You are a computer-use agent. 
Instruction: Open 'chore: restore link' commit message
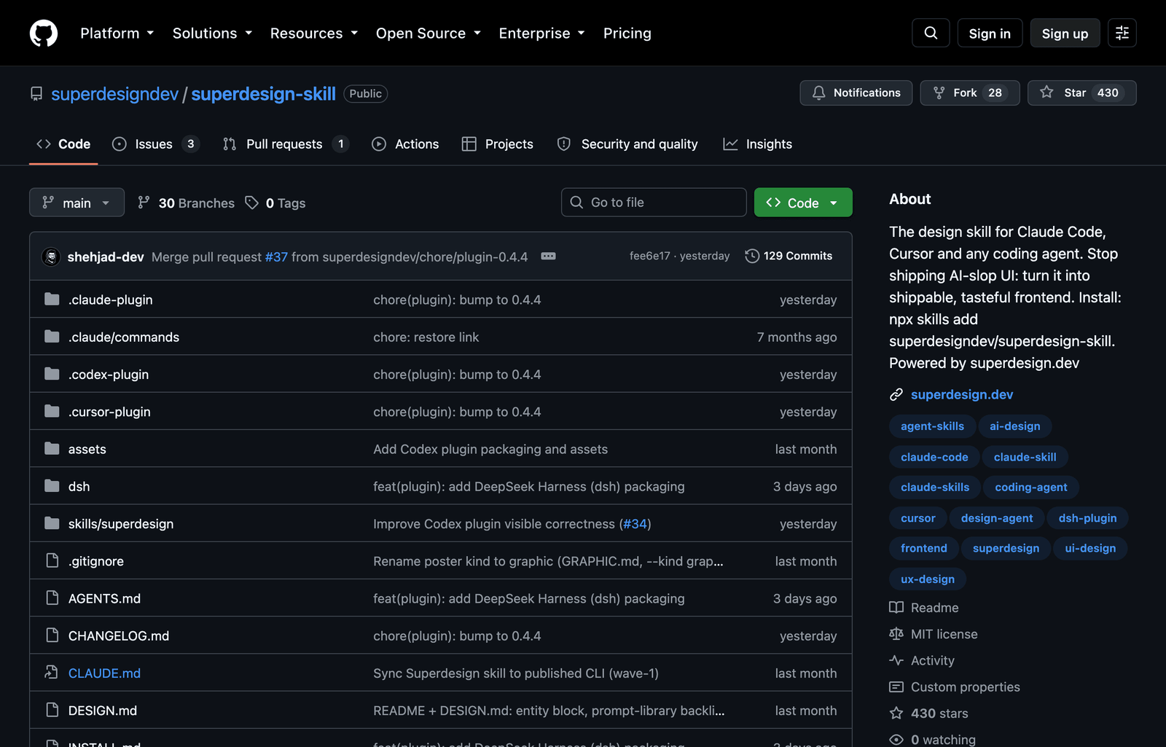426,337
